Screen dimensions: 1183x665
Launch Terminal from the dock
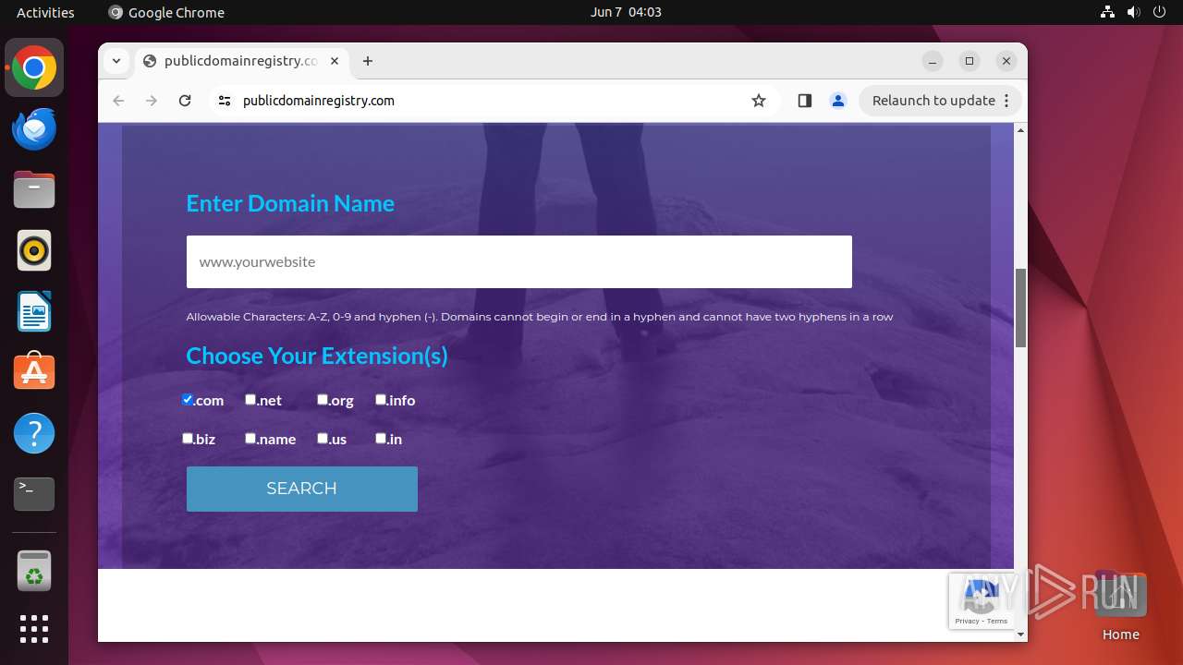[x=34, y=494]
